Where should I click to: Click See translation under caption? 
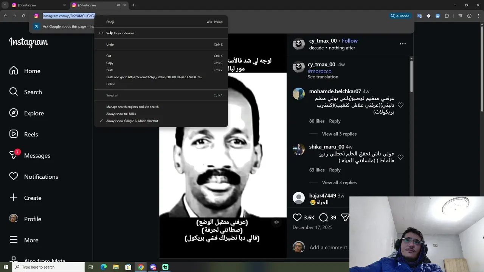click(x=323, y=77)
